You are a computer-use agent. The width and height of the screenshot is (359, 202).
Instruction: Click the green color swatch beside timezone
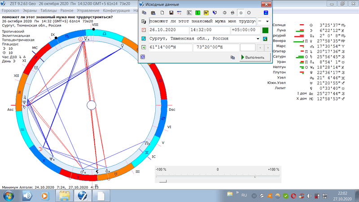265,30
